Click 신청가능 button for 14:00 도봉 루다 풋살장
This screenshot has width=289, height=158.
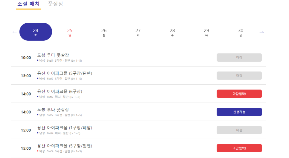[239, 112]
